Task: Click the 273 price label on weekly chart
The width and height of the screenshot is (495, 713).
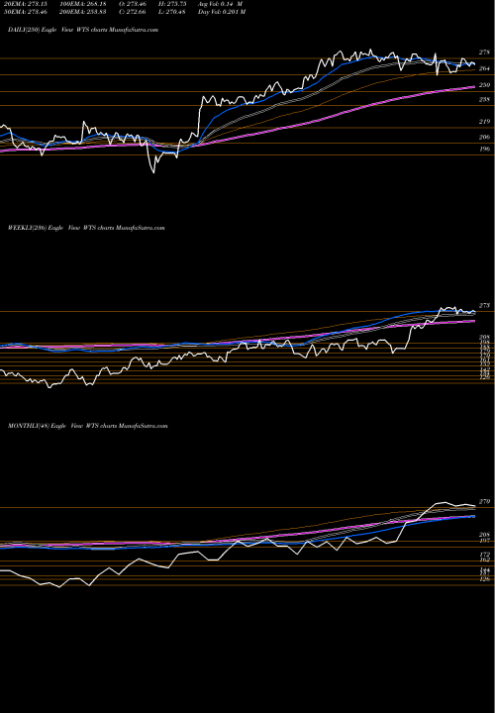Action: tap(484, 305)
